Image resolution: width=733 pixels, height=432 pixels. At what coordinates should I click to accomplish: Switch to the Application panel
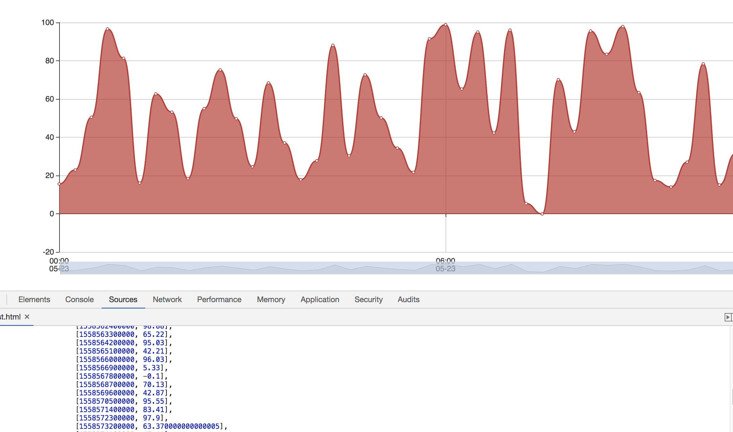click(320, 299)
